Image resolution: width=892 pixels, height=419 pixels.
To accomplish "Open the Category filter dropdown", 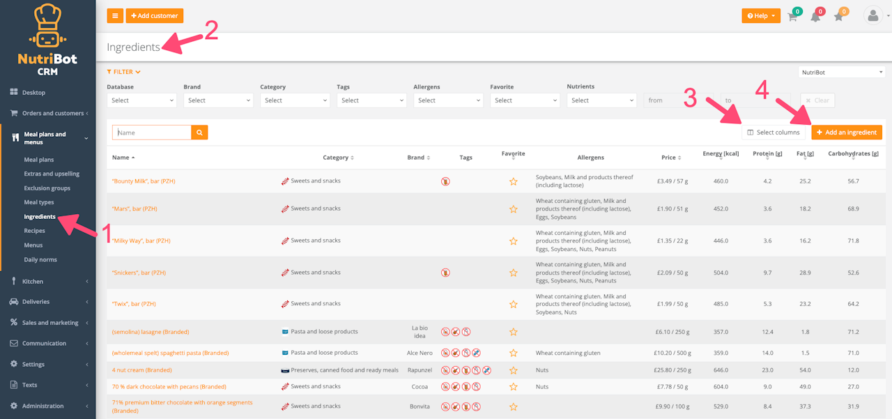I will pyautogui.click(x=295, y=100).
